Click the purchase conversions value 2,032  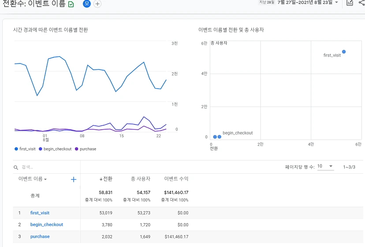107,236
